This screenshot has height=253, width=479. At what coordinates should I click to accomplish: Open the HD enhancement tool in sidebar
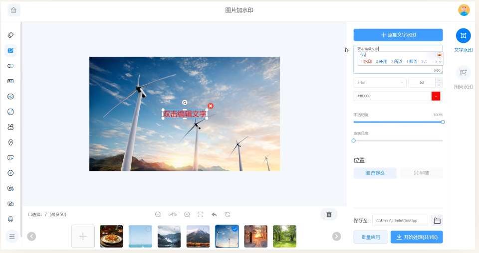tap(10, 97)
